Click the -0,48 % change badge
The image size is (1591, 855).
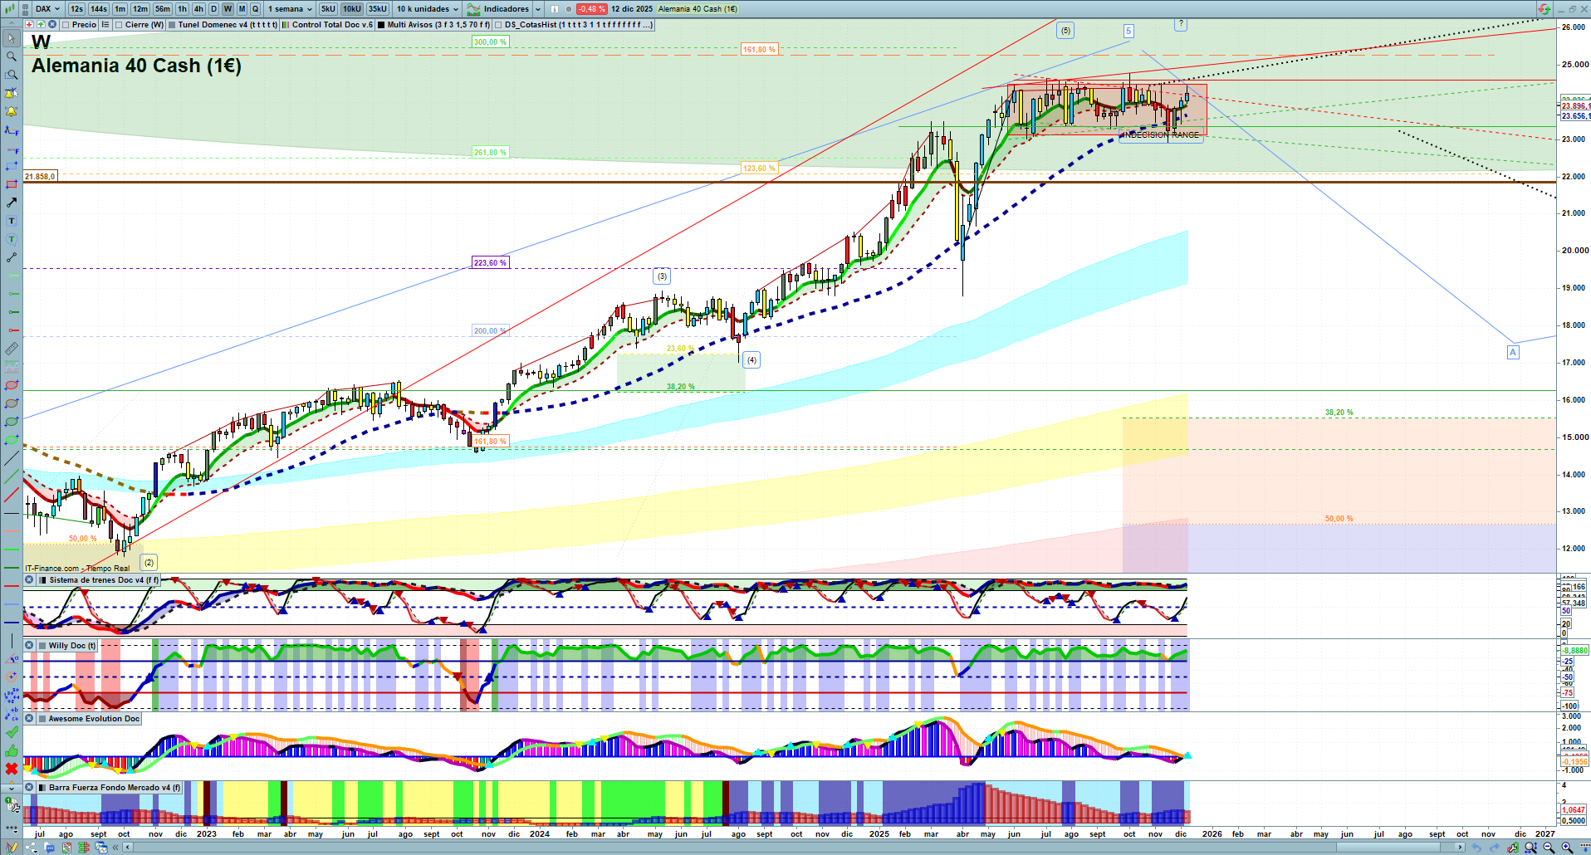(591, 9)
